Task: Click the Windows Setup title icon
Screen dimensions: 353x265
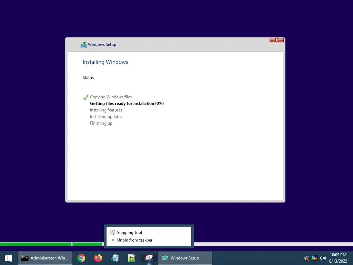Action: [83, 45]
